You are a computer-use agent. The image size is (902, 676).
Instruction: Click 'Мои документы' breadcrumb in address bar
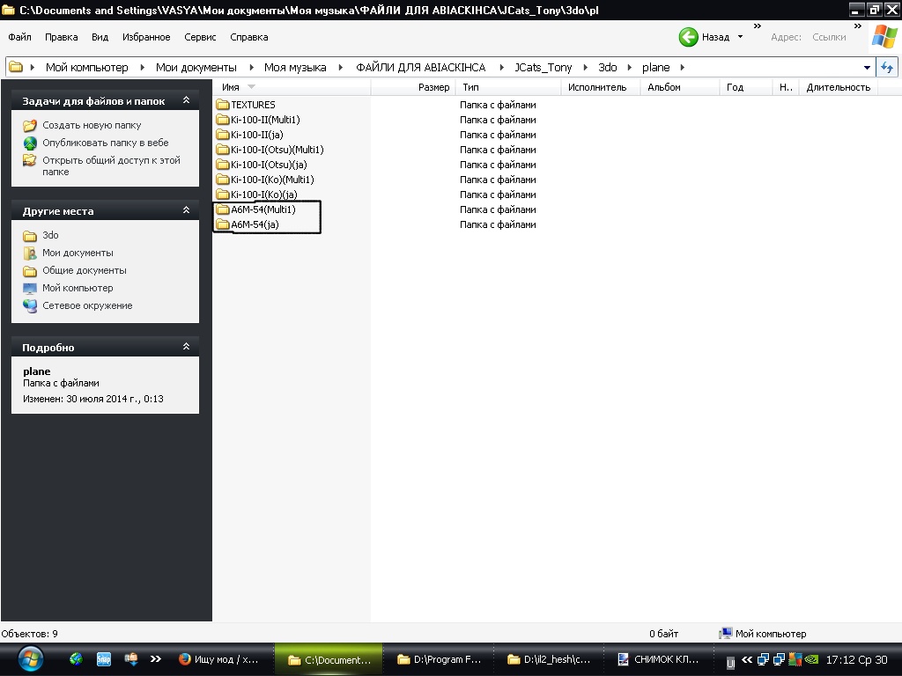point(196,67)
